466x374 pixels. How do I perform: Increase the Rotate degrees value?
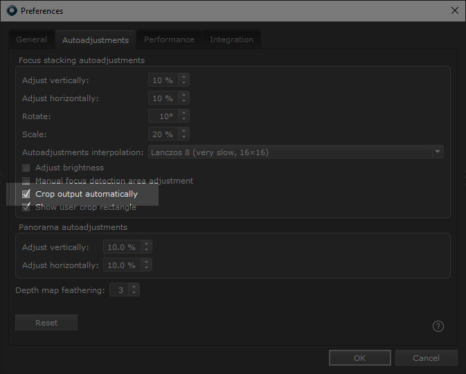tap(183, 113)
